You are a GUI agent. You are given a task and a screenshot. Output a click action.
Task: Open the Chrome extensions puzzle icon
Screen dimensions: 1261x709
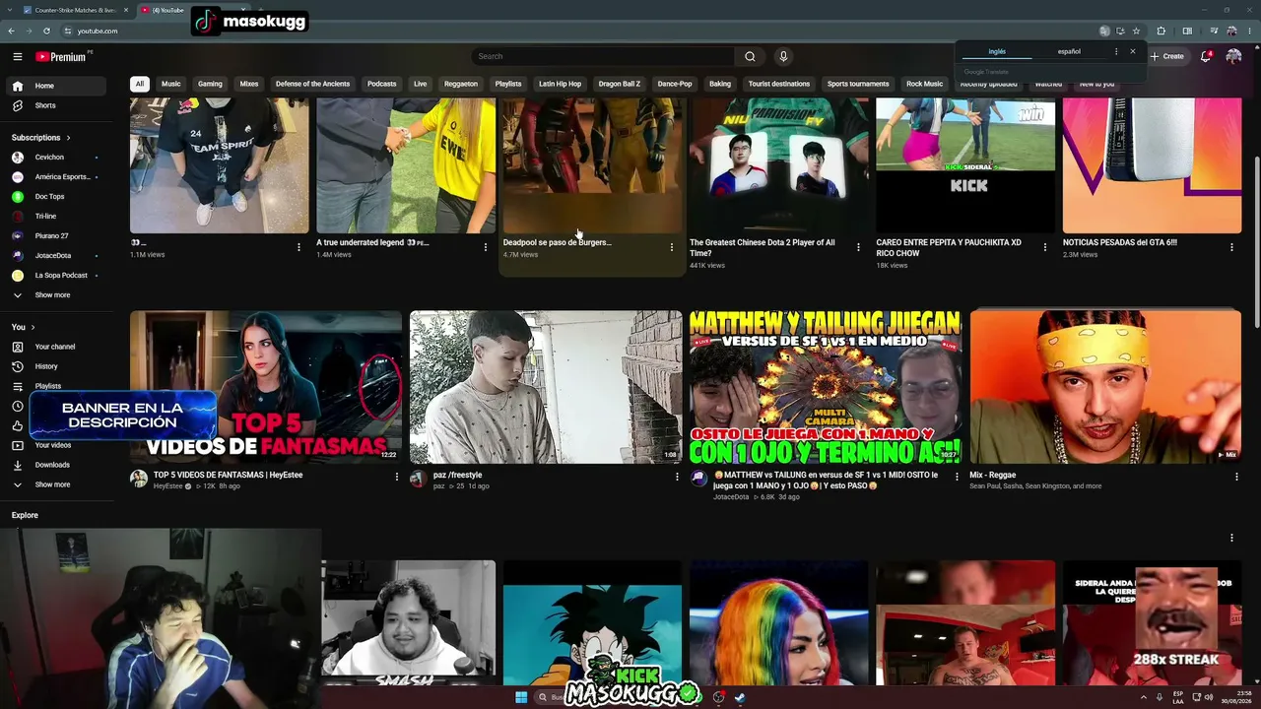[x=1161, y=31]
